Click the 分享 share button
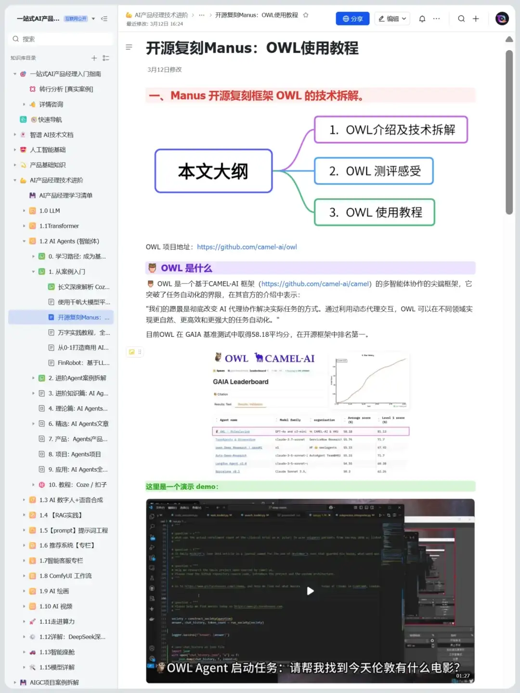520x693 pixels. point(352,18)
